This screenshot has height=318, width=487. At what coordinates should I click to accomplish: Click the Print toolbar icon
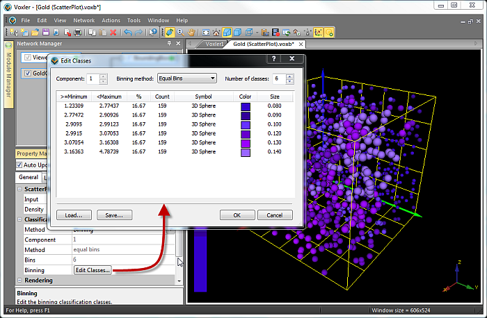(x=78, y=32)
